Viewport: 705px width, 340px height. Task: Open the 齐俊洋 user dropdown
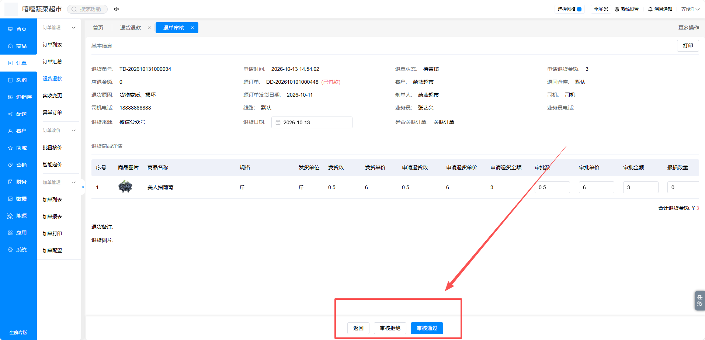[x=690, y=9]
